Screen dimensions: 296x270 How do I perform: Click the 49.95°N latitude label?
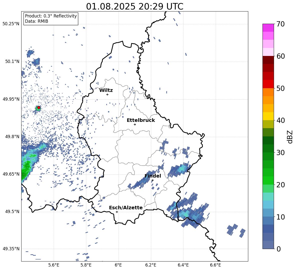[x=11, y=99]
